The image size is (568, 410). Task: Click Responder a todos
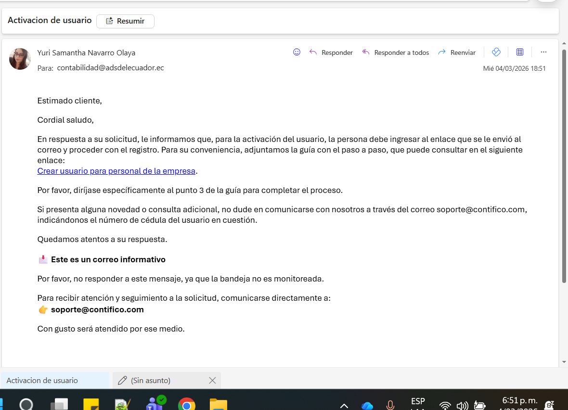[396, 52]
